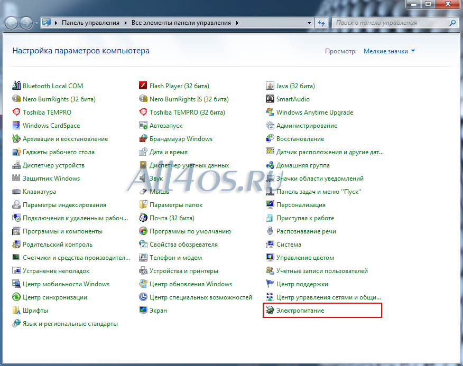Open the Устройства и принтеры icon
Viewport: 463px width, 366px height.
[143, 270]
